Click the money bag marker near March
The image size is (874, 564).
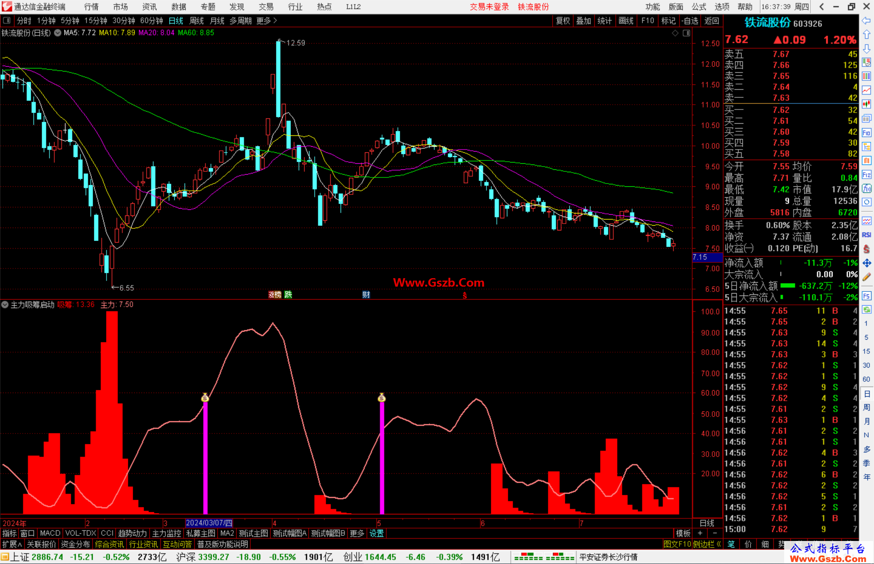205,397
